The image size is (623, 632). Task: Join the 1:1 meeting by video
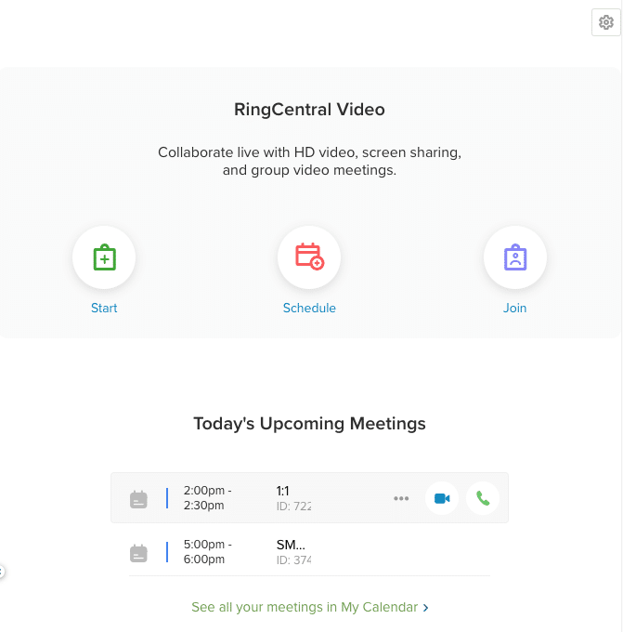442,498
